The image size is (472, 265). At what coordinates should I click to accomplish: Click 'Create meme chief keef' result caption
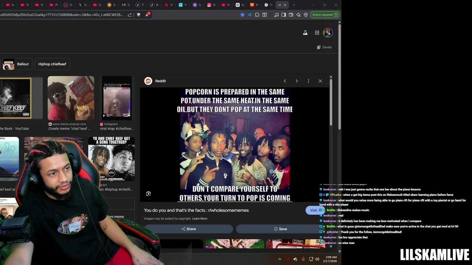click(x=69, y=128)
